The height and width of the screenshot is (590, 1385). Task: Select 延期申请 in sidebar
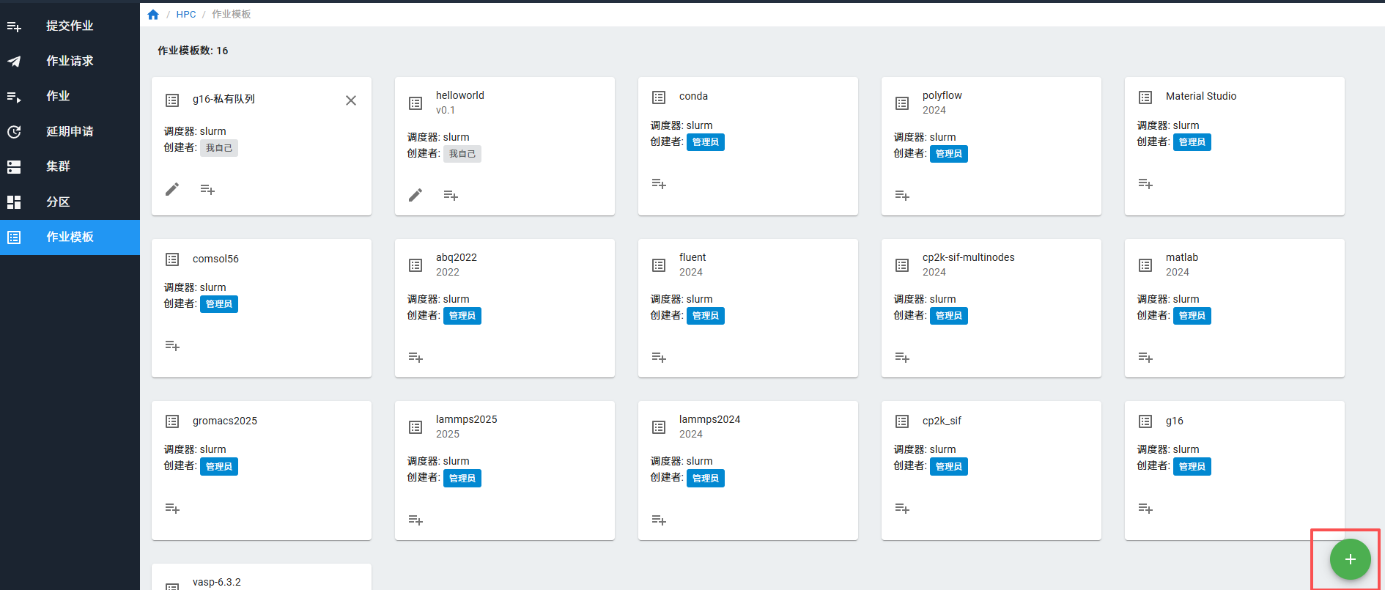[x=70, y=132]
